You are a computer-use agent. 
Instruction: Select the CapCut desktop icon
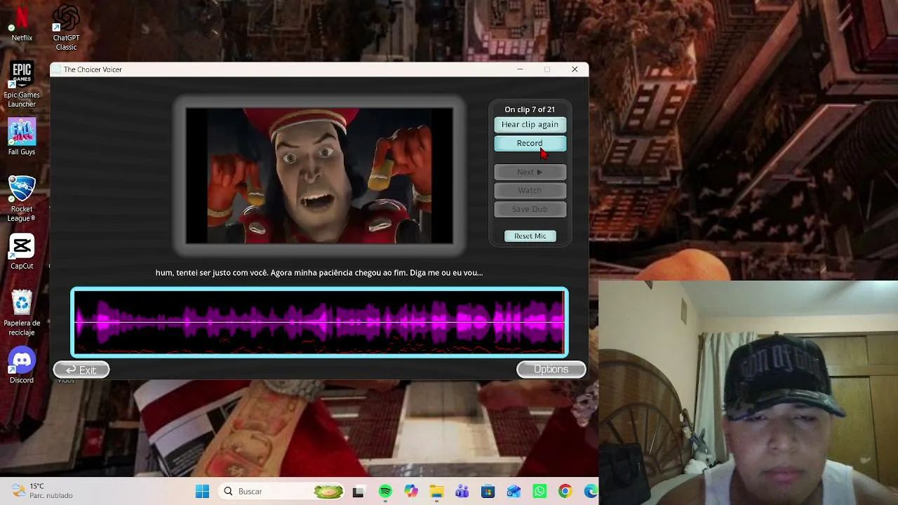pos(22,251)
